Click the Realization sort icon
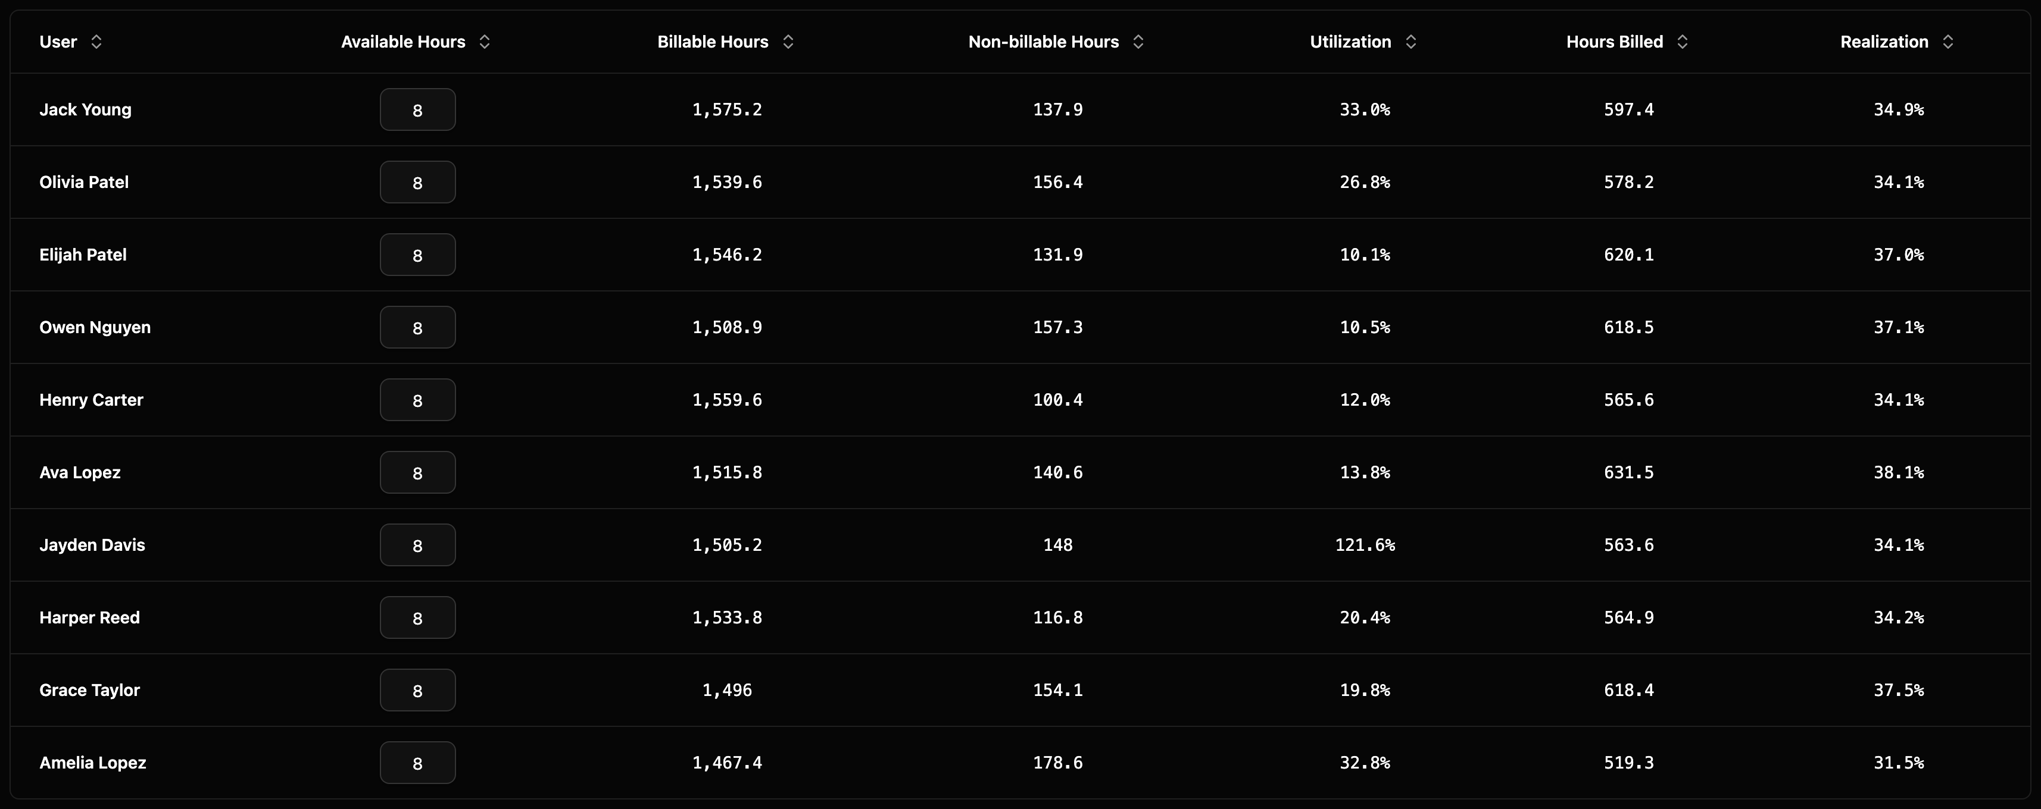 point(1948,42)
